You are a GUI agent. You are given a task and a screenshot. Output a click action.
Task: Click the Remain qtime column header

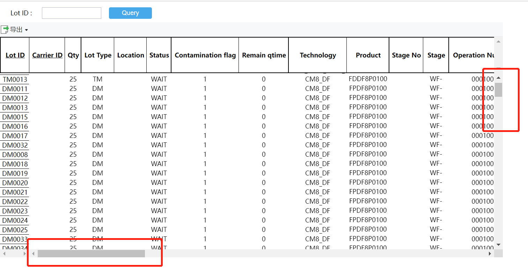coord(264,55)
